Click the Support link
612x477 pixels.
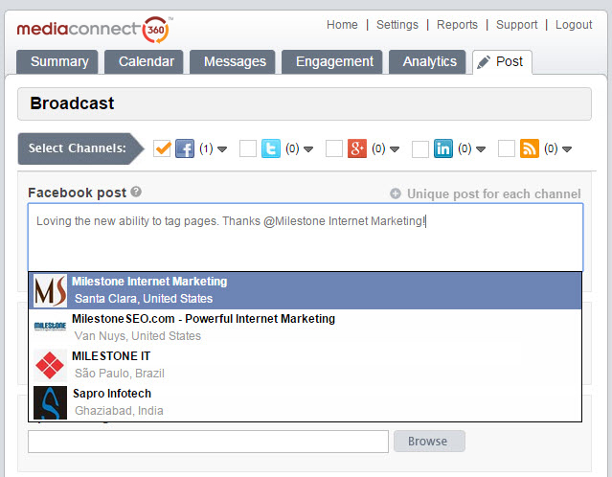[x=517, y=25]
